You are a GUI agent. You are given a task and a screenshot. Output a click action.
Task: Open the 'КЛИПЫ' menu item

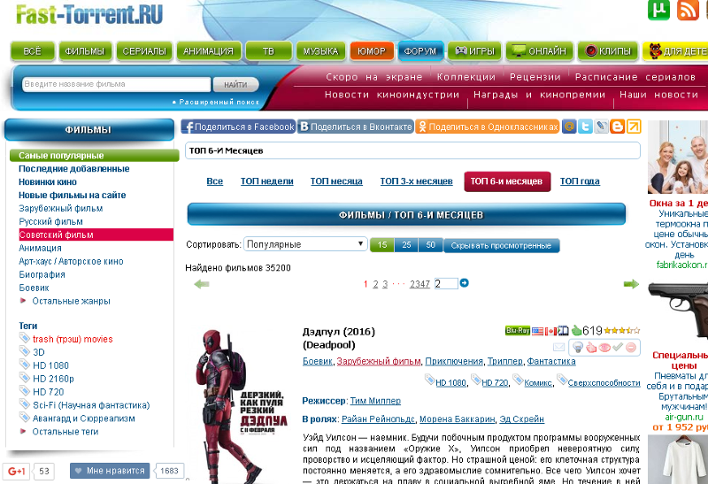(608, 51)
